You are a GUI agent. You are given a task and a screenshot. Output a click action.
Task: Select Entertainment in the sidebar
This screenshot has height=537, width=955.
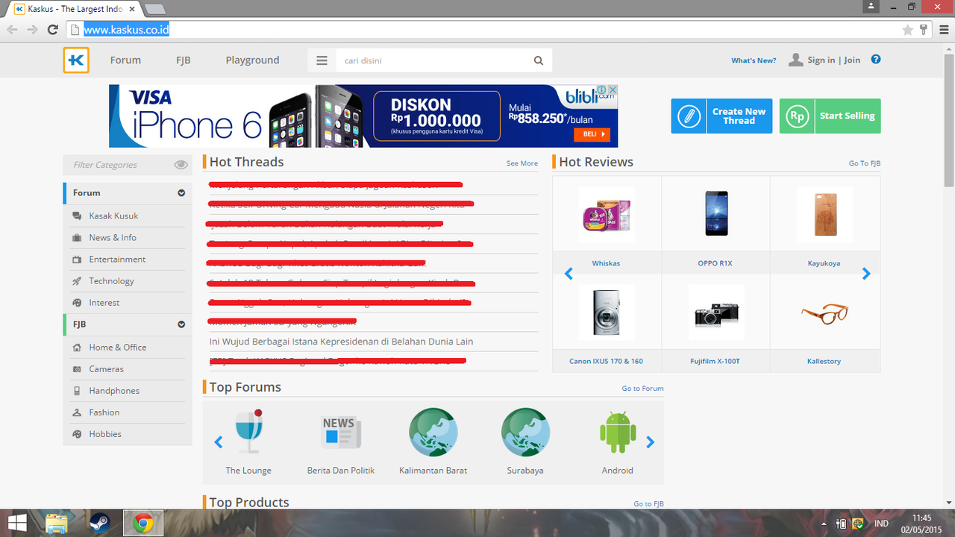point(117,259)
